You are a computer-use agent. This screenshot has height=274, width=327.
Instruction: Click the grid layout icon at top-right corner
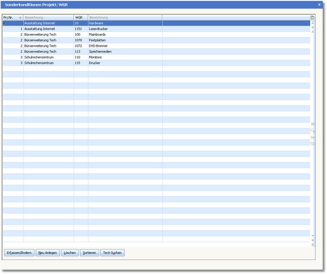click(313, 17)
